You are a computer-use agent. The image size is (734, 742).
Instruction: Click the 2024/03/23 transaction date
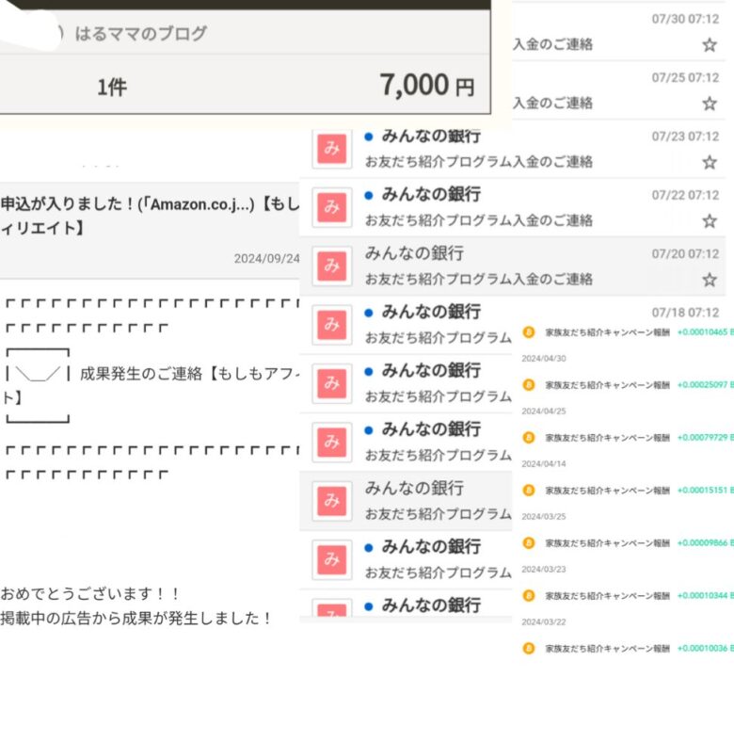coord(544,570)
